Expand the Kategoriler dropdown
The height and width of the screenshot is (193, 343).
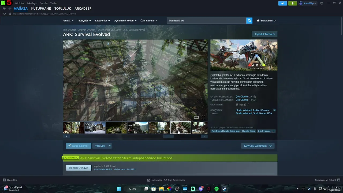[x=102, y=21]
